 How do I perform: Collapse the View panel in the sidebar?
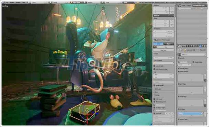click(x=156, y=54)
